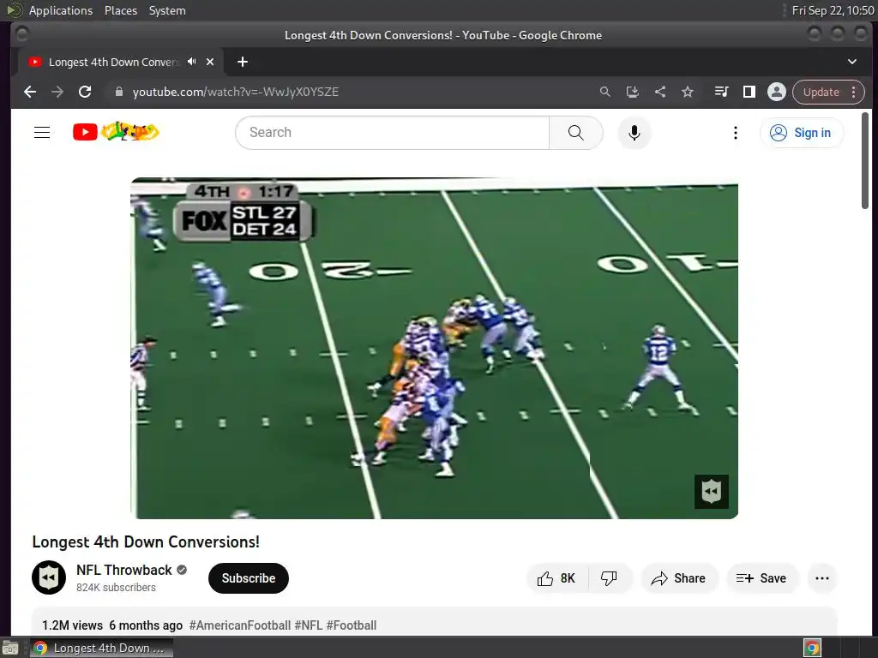Close the YouTube tab

pos(210,62)
